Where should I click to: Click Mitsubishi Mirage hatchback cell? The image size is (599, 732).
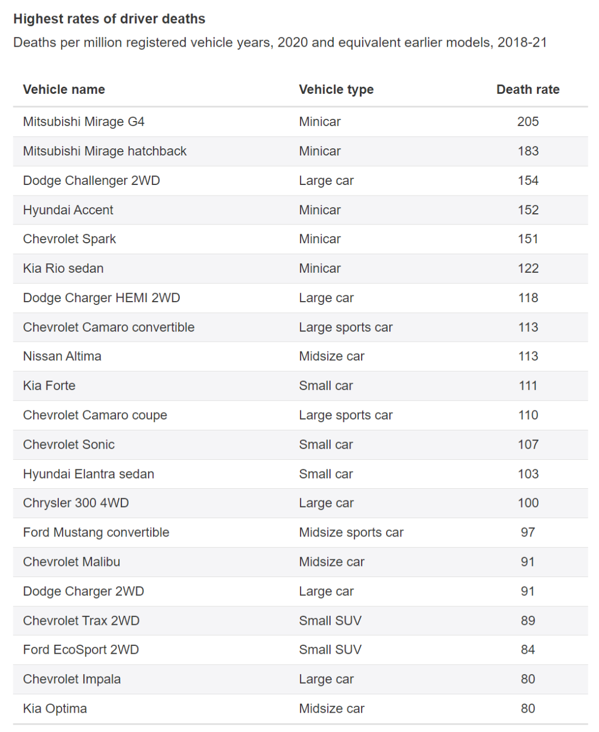point(105,151)
